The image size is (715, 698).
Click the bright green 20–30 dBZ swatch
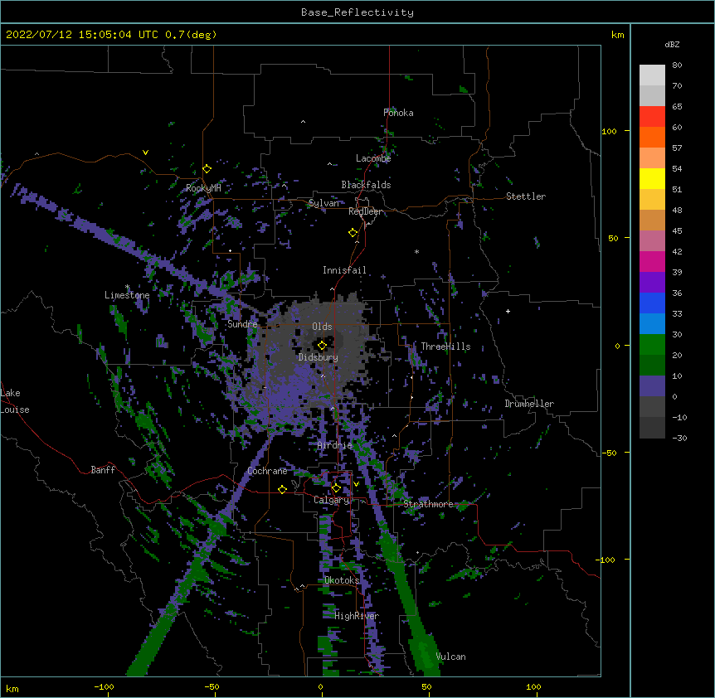click(x=652, y=345)
